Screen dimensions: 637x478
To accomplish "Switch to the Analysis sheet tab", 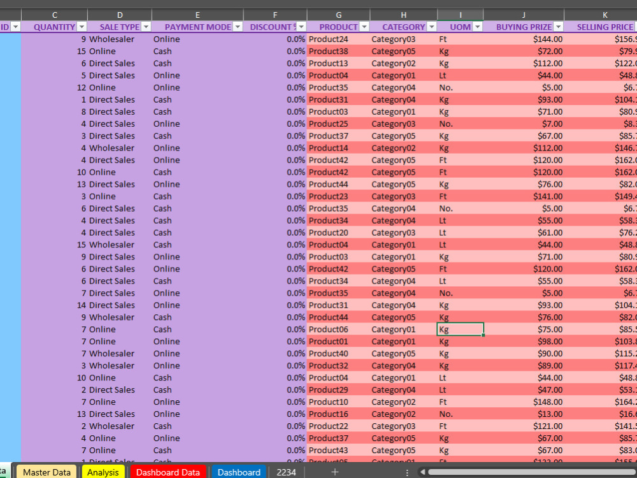I will point(103,472).
